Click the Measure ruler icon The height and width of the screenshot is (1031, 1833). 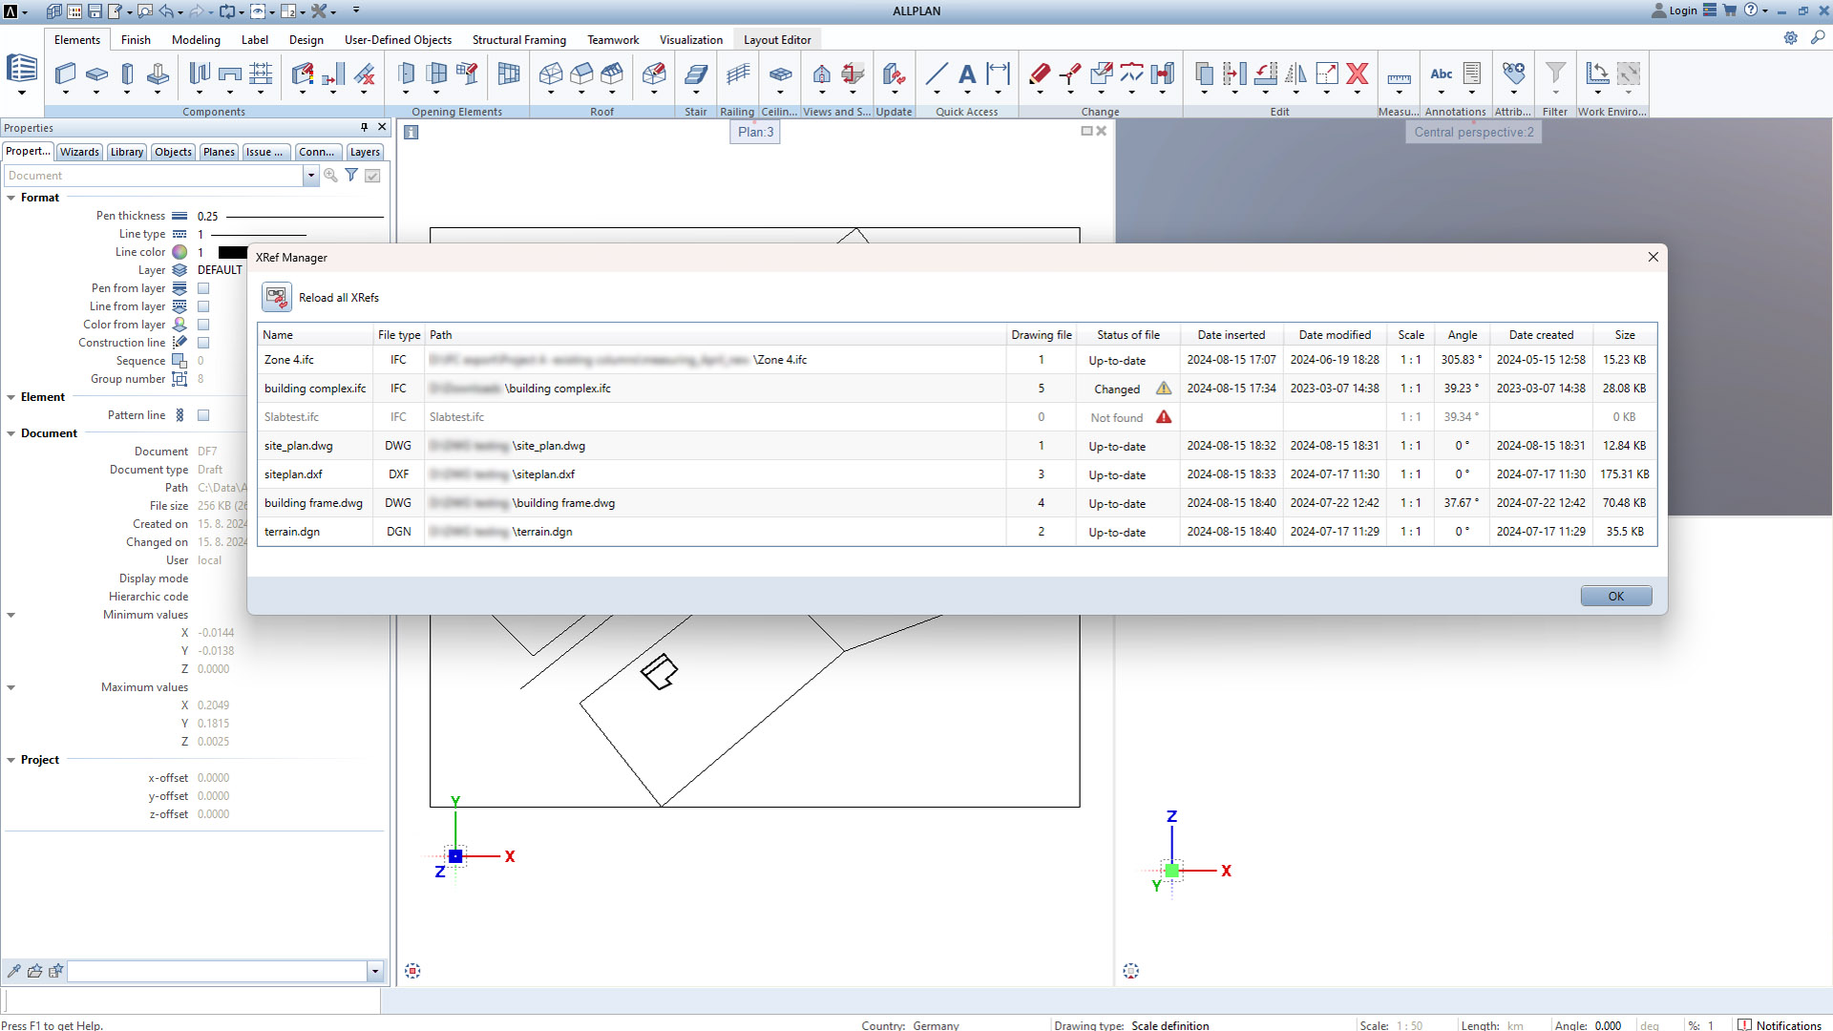coord(1399,78)
